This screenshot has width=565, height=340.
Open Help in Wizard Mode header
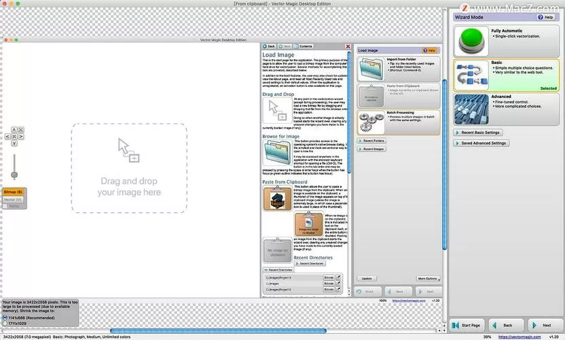pyautogui.click(x=545, y=17)
